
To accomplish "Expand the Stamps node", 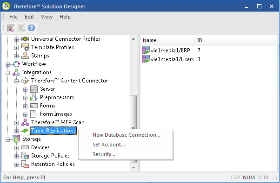I will click(16, 56).
